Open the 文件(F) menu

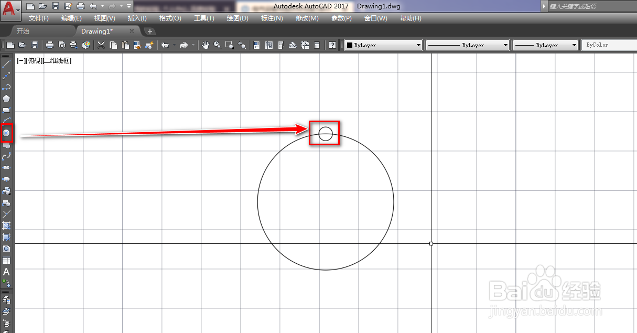tap(39, 18)
